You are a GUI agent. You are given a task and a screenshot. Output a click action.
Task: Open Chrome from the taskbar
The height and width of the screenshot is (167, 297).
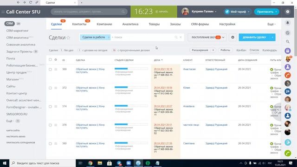(90, 163)
